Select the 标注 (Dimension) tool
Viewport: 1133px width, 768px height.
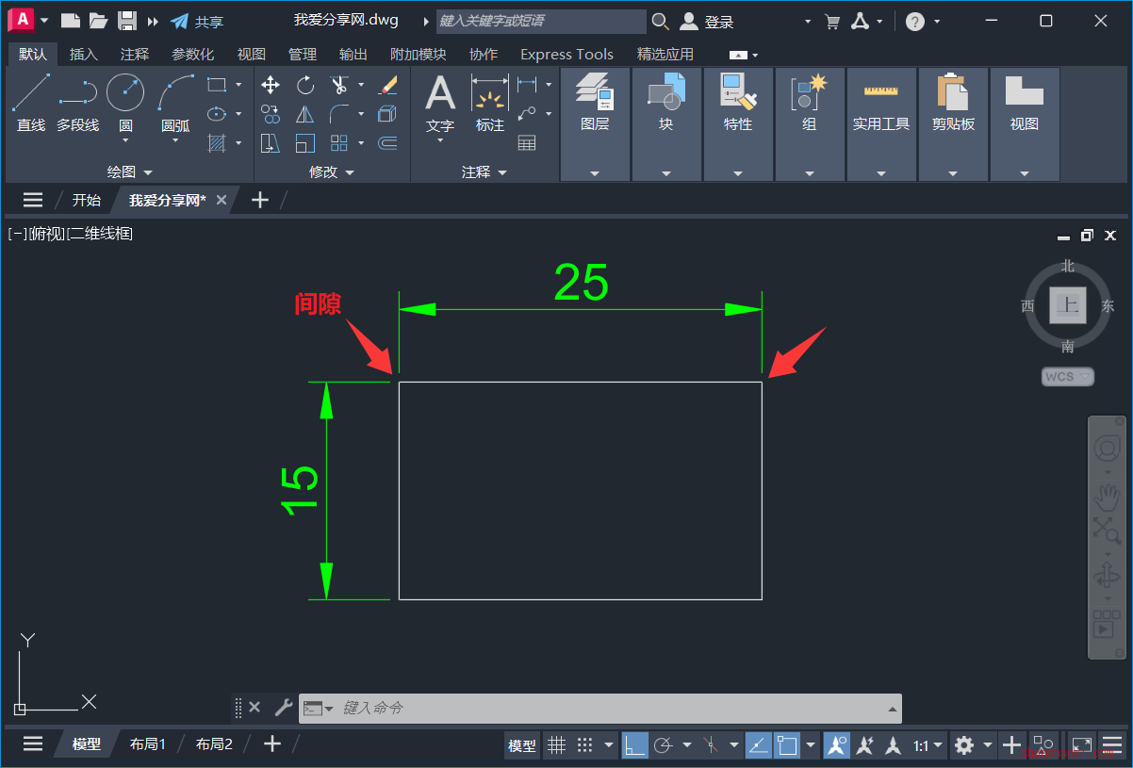[x=490, y=103]
